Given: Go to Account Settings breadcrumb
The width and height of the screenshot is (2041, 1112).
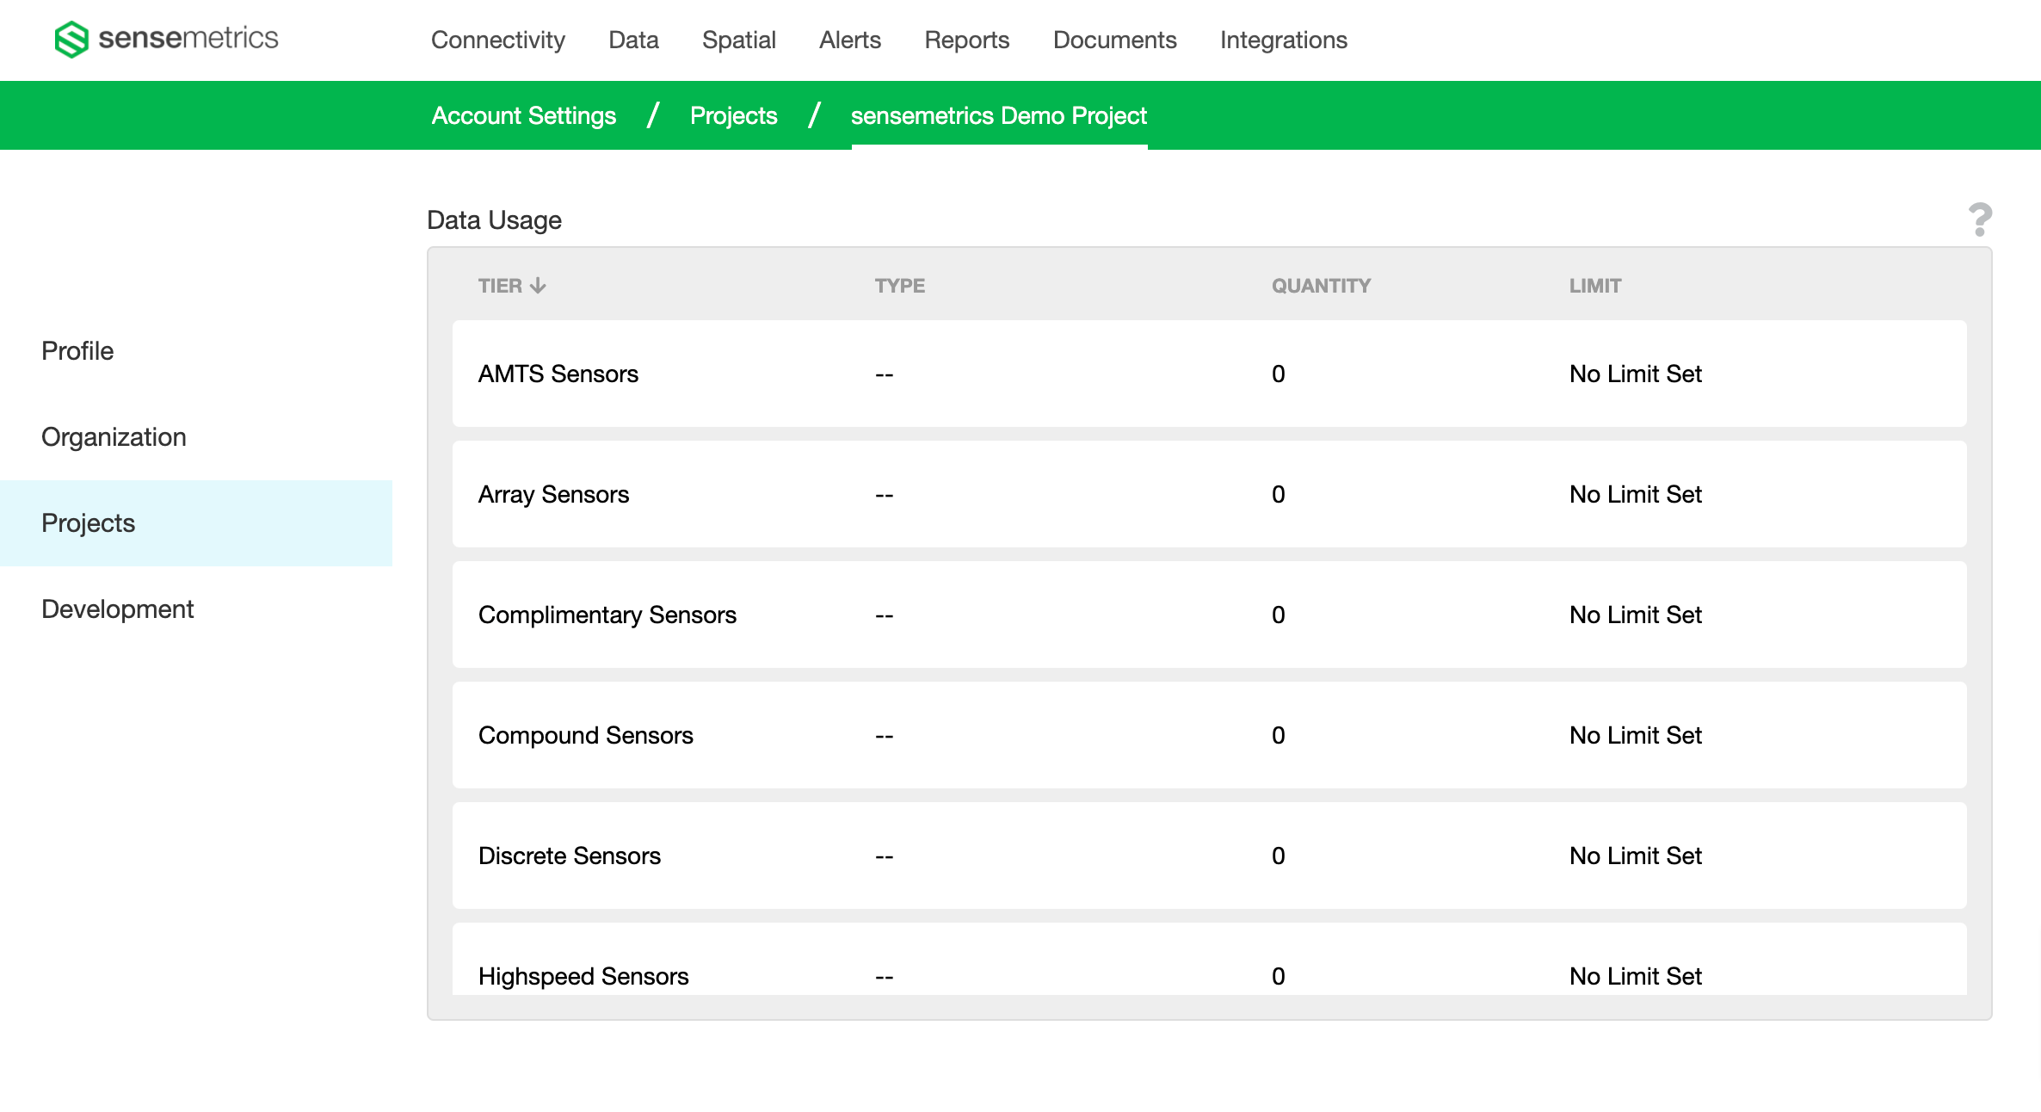Looking at the screenshot, I should (524, 115).
